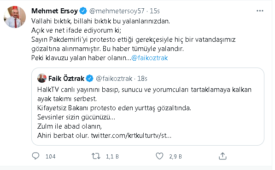Click Mehmet Ersoy's verified badge
Viewport: 275px width, 170px height.
point(83,11)
